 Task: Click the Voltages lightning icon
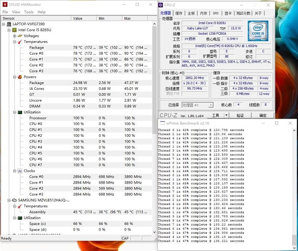click(20, 36)
